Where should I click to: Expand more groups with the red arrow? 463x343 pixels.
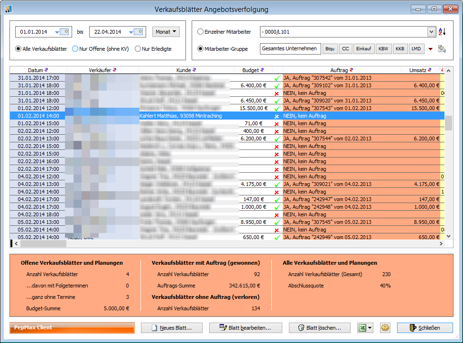(x=431, y=49)
